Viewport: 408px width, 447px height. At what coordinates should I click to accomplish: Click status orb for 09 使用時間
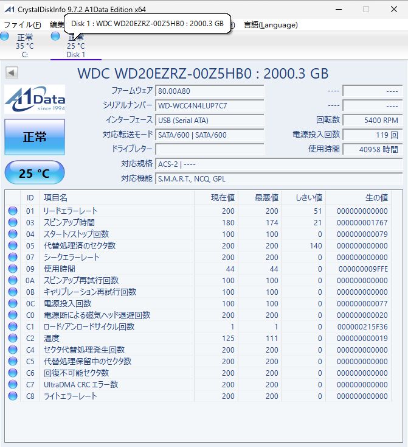[13, 269]
